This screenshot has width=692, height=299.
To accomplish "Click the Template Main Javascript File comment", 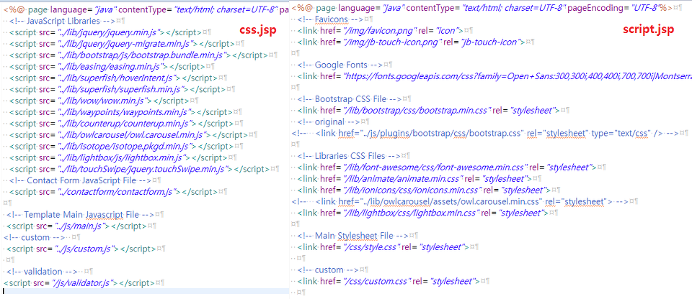I will pos(80,215).
